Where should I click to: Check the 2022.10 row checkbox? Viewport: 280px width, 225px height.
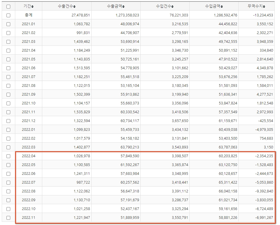(x=9, y=209)
